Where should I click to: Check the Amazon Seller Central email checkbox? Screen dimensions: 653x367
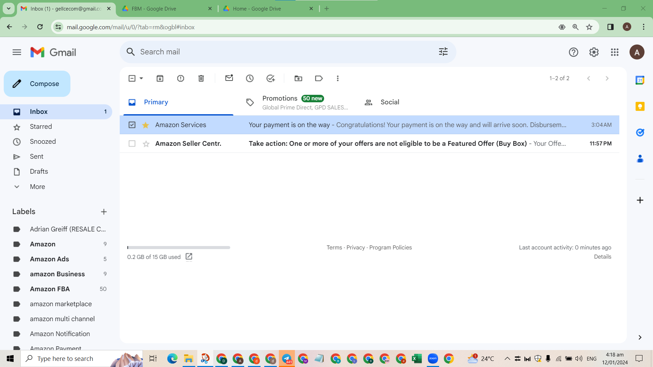coord(132,144)
